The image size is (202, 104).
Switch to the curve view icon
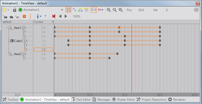[74, 10]
